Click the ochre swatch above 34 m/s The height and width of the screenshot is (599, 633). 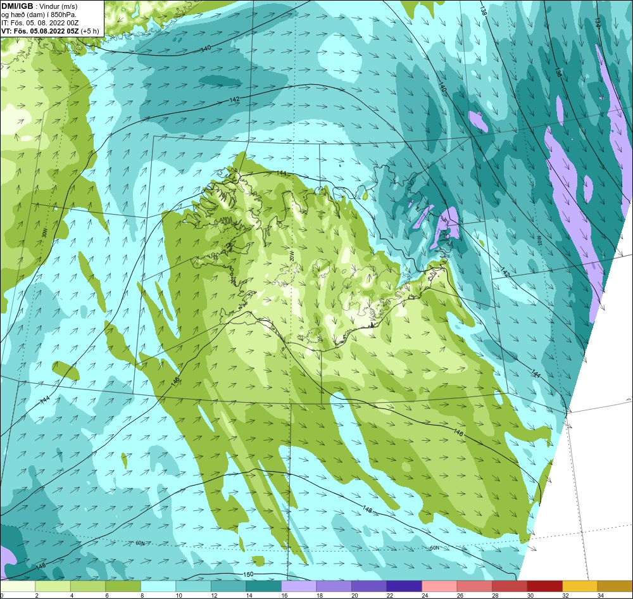point(615,586)
